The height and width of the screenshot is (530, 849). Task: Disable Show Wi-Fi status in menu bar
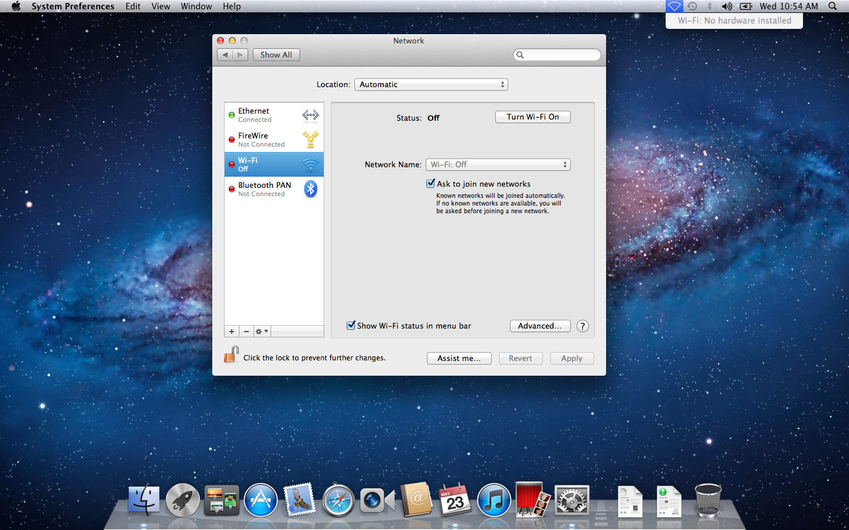(x=351, y=326)
